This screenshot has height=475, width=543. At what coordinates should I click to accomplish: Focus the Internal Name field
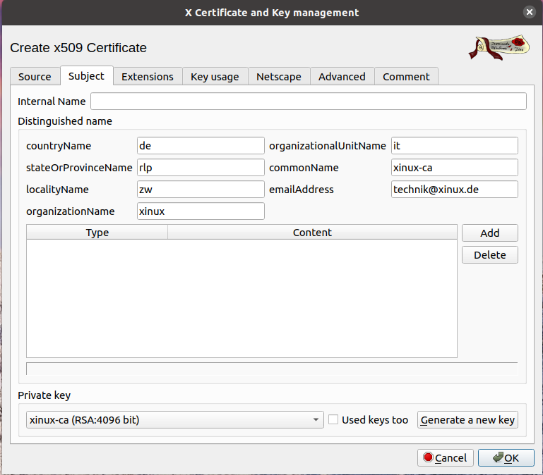pos(308,101)
